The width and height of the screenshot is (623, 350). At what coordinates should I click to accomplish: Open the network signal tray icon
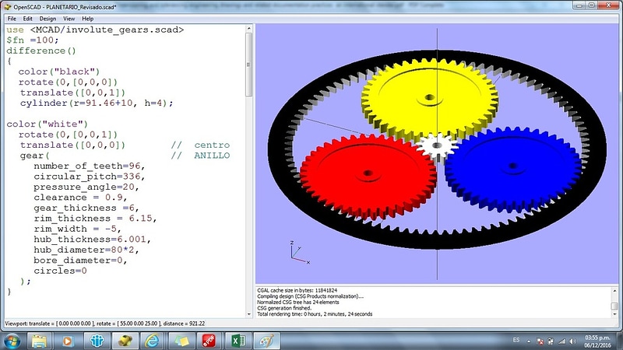561,341
